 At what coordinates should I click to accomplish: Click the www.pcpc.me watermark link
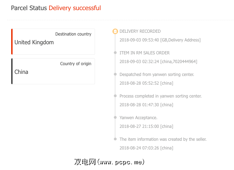(109, 162)
